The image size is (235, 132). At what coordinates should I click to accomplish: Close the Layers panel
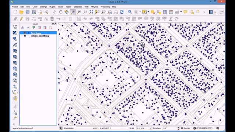[55, 24]
